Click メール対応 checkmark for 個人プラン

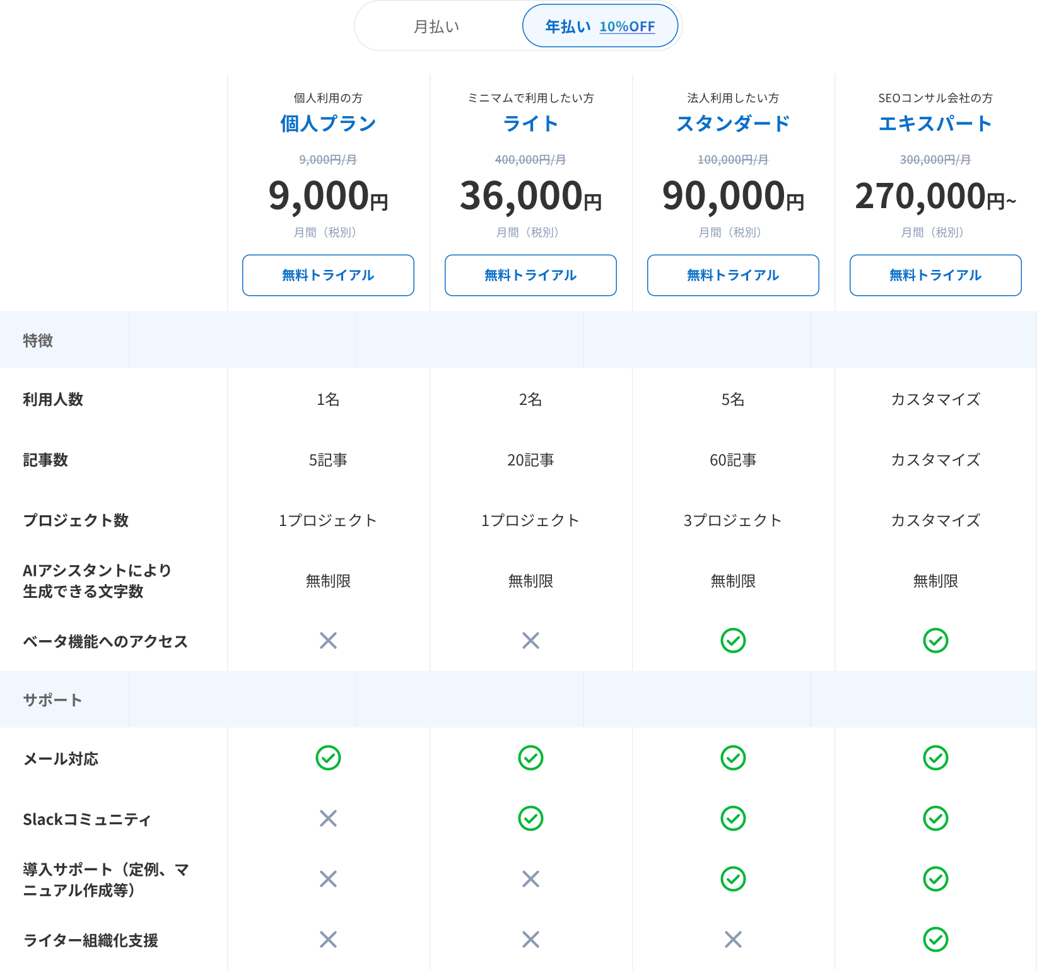(x=328, y=758)
